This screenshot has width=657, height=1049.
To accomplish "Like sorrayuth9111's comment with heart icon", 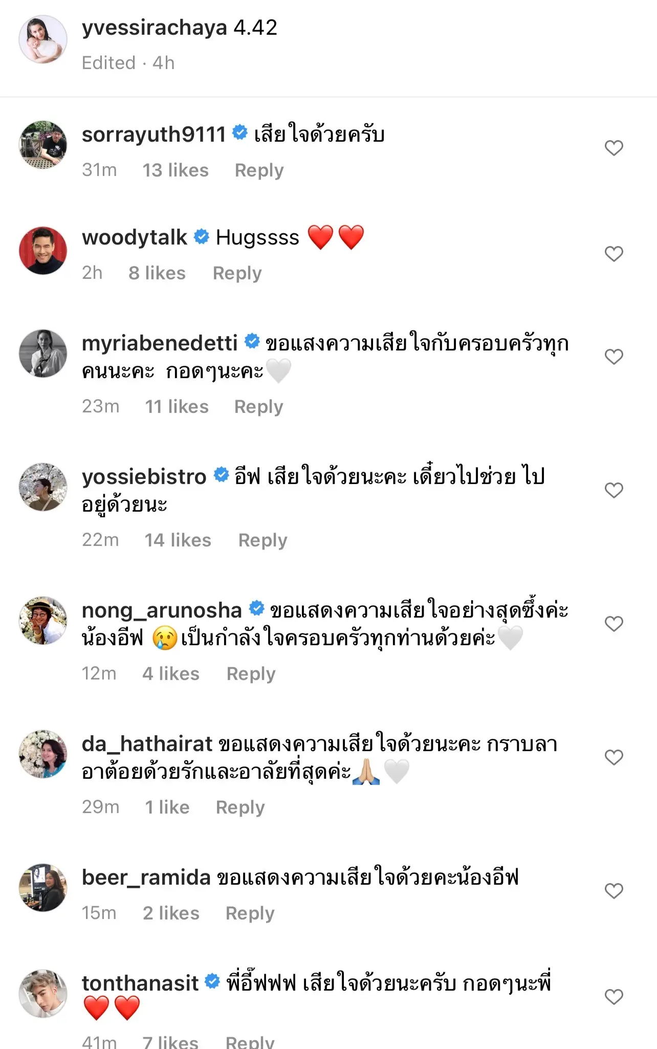I will point(614,148).
